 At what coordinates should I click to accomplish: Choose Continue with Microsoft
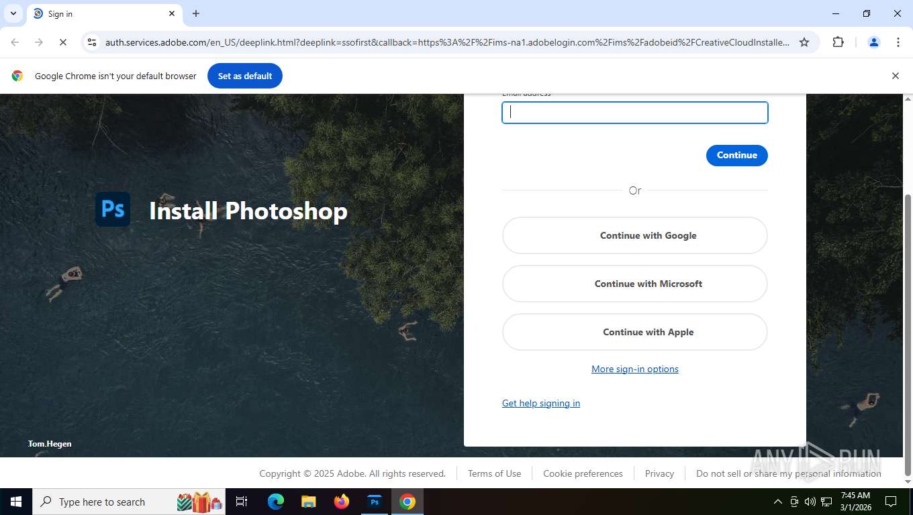634,284
